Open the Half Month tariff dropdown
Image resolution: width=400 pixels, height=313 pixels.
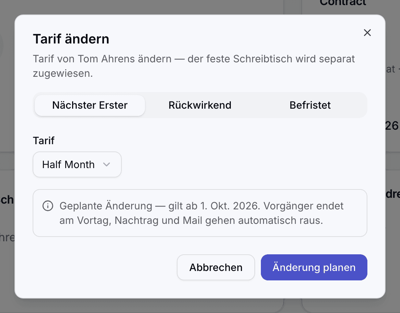77,164
